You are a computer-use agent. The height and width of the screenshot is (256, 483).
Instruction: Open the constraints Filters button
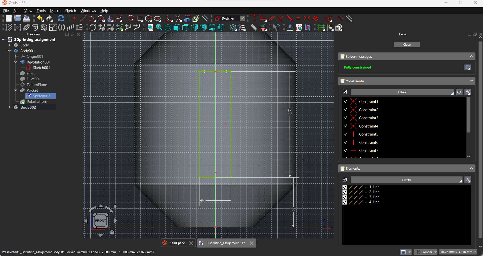point(402,92)
